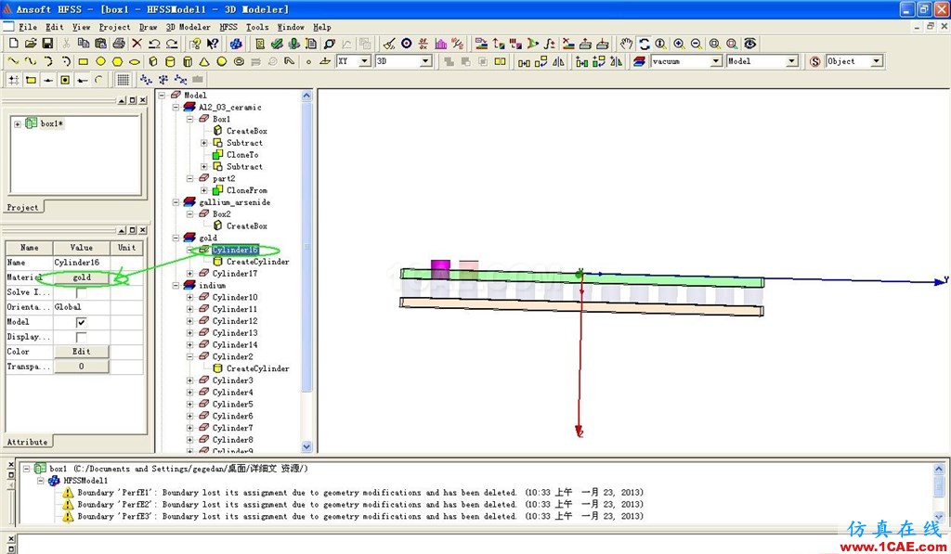Click the What's This help pointer icon
The height and width of the screenshot is (554, 951).
(x=213, y=44)
